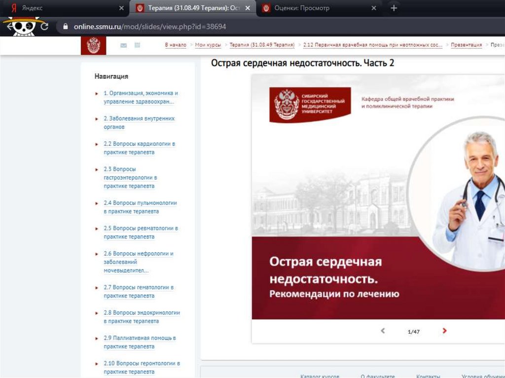Click the address bar URL field

pos(280,27)
